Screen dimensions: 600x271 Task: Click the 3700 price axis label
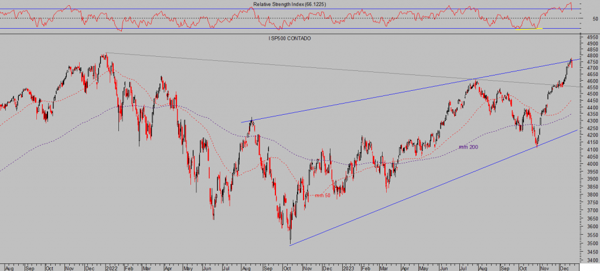click(592, 210)
